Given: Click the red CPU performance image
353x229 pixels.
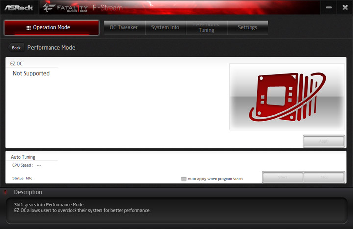Looking at the screenshot, I should [x=287, y=97].
